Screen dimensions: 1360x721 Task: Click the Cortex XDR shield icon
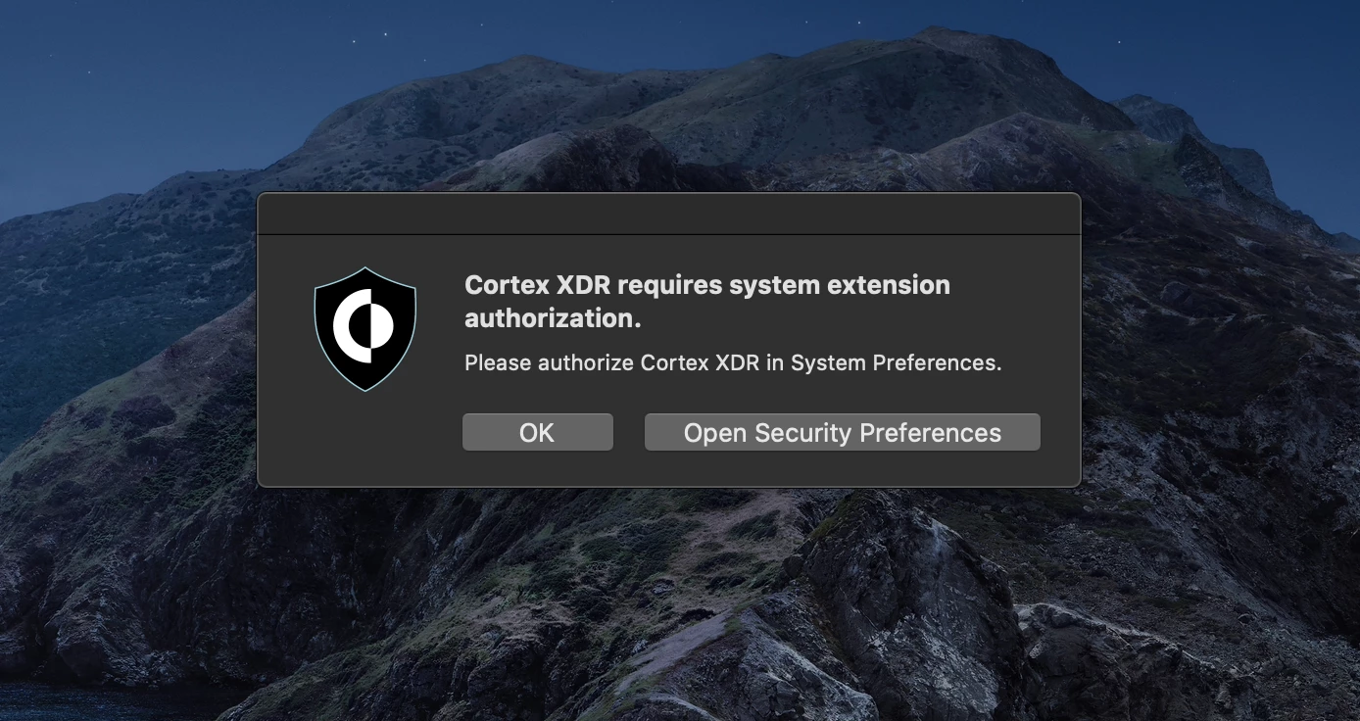[x=365, y=329]
